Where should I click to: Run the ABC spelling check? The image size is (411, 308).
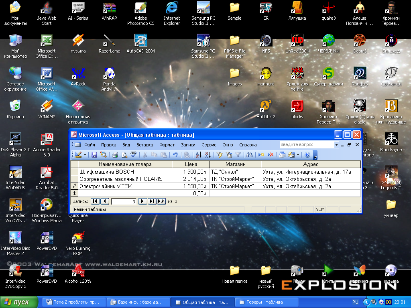click(133, 155)
